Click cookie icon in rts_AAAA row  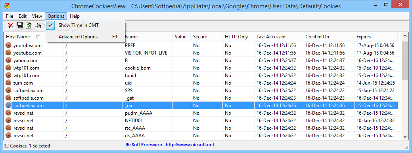pos(9,136)
